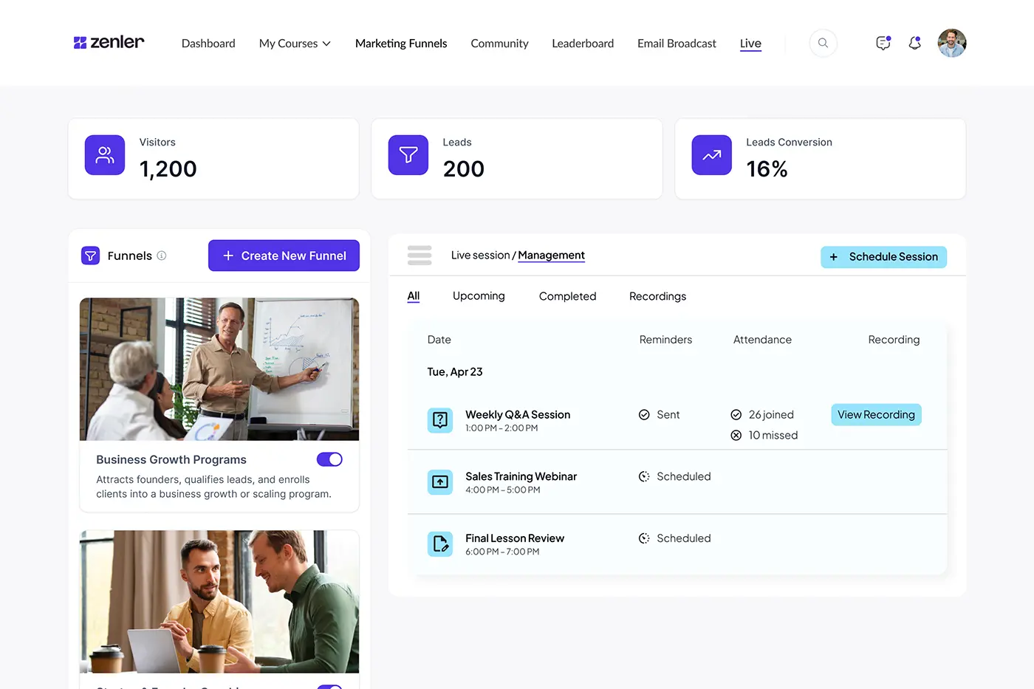
Task: Click the 10 missed cross icon
Action: tap(736, 436)
